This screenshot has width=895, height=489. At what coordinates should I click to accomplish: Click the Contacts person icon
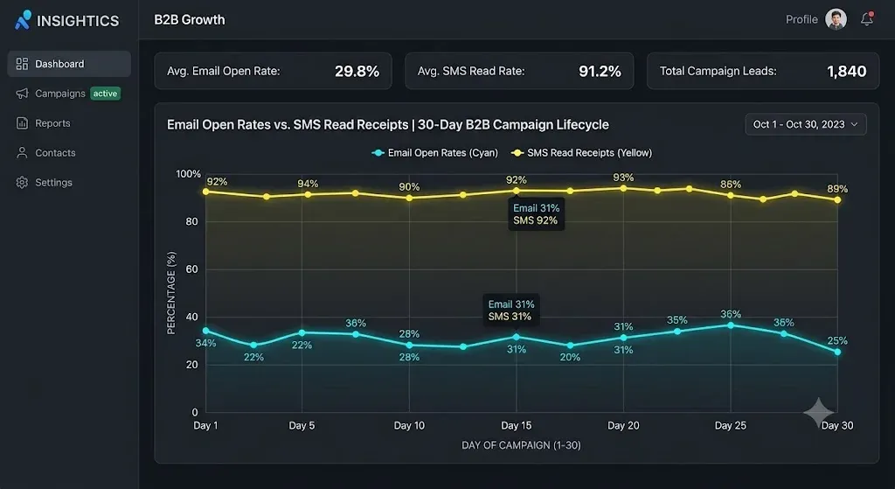click(x=22, y=152)
